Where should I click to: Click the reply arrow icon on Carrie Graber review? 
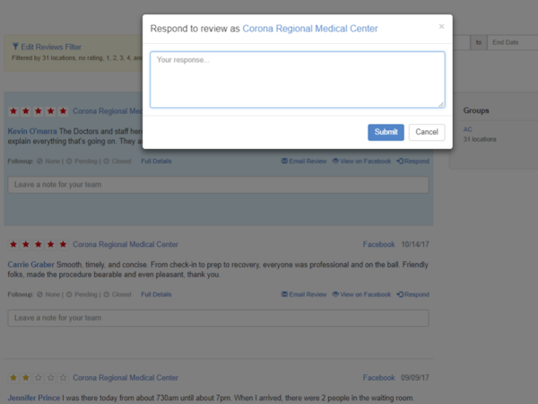pyautogui.click(x=400, y=294)
